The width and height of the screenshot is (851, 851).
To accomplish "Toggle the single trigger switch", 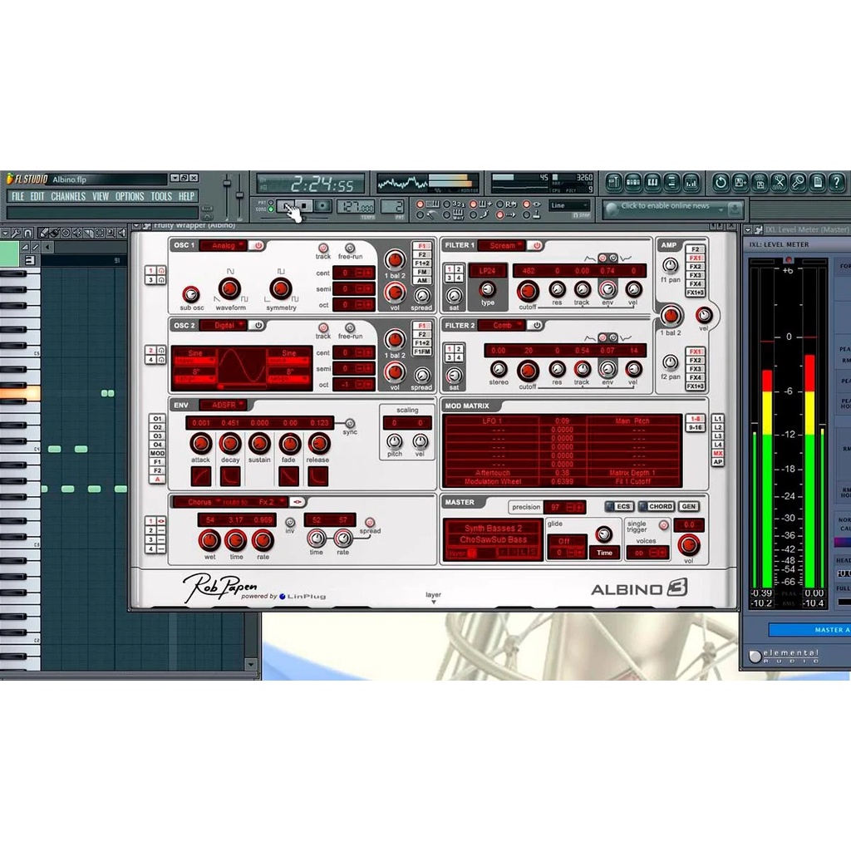I will pyautogui.click(x=663, y=525).
